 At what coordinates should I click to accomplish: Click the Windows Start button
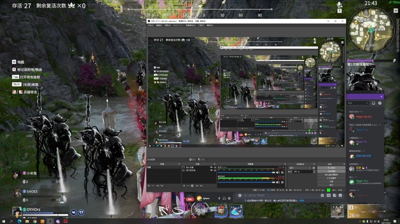[3, 221]
